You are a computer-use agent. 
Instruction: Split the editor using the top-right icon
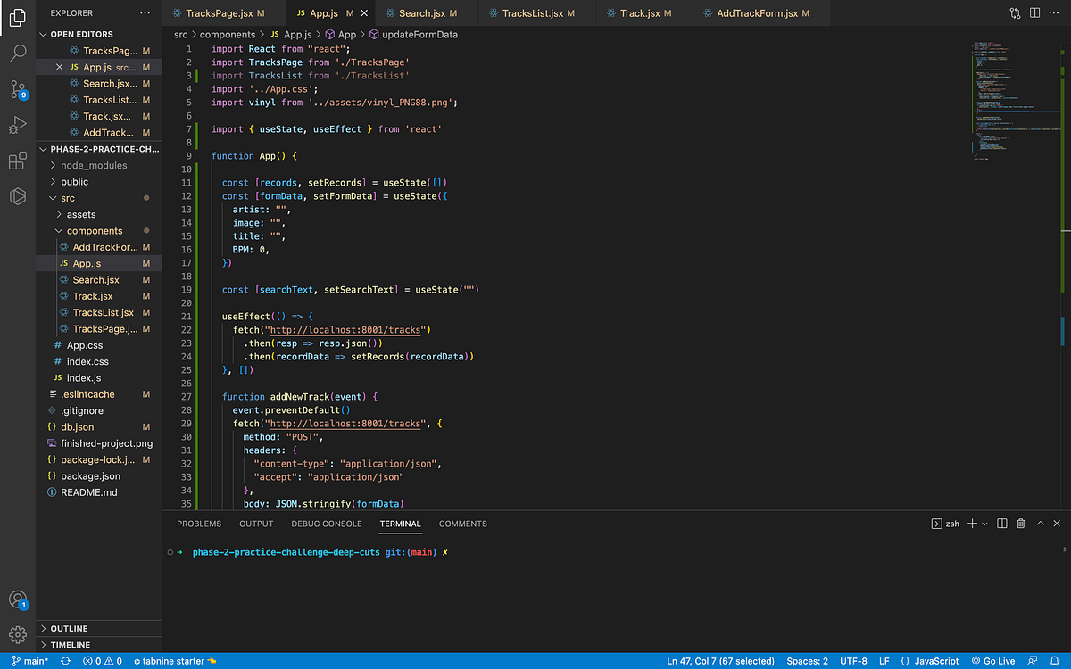[x=1035, y=12]
